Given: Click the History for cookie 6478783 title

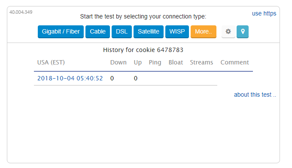Looking at the screenshot, I should point(143,50).
